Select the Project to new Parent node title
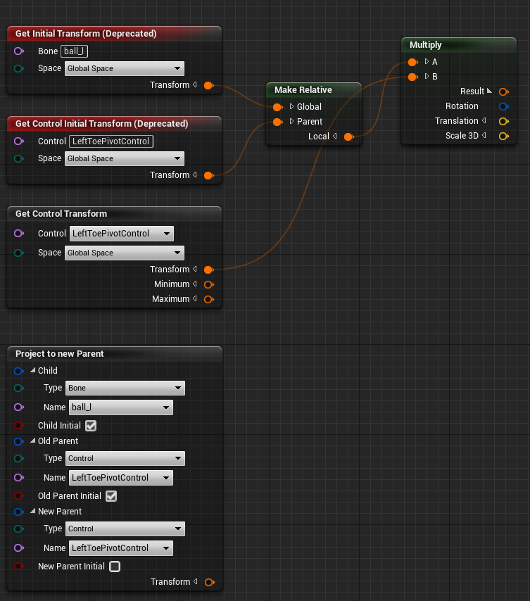Image resolution: width=530 pixels, height=601 pixels. point(59,354)
